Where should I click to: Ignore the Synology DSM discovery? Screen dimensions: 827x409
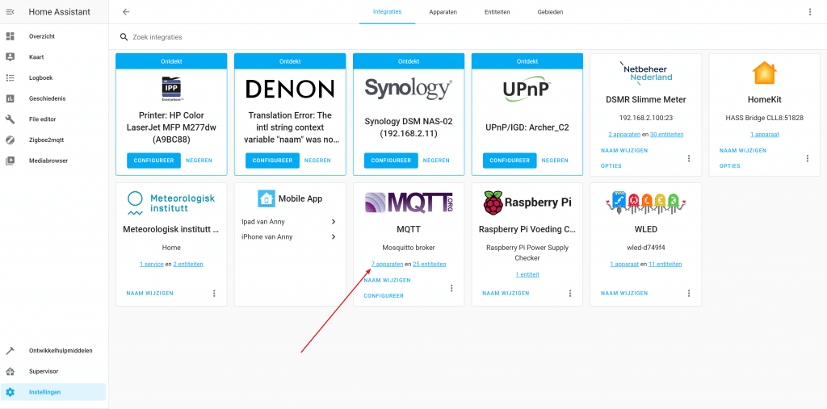[x=436, y=161]
